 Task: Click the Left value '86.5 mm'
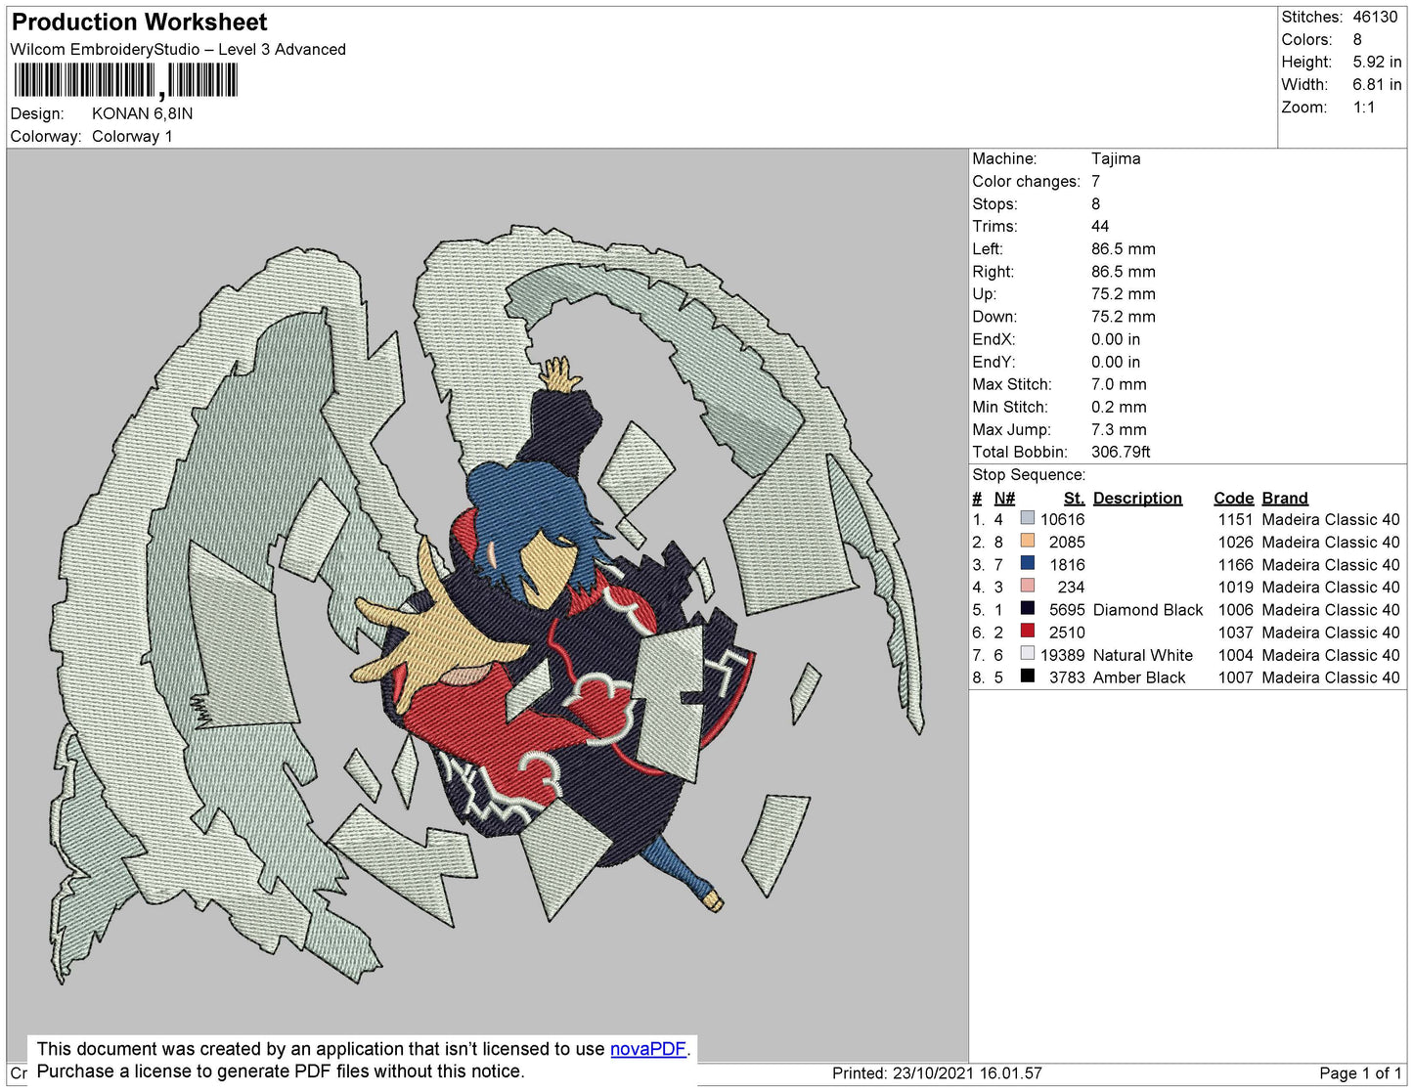coord(1124,249)
